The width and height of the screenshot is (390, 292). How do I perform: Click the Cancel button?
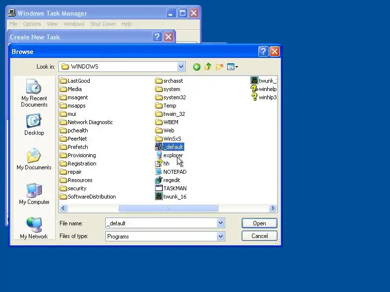coord(259,236)
